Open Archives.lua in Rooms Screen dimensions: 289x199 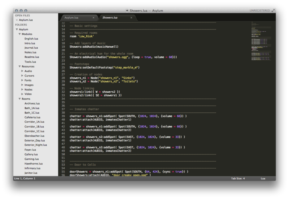32,104
